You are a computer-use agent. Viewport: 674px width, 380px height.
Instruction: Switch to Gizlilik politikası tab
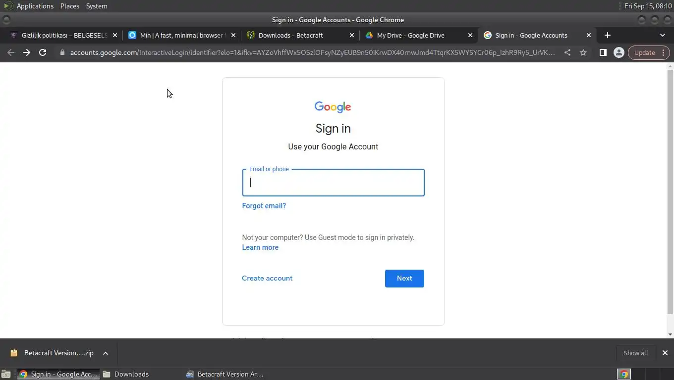pyautogui.click(x=63, y=35)
